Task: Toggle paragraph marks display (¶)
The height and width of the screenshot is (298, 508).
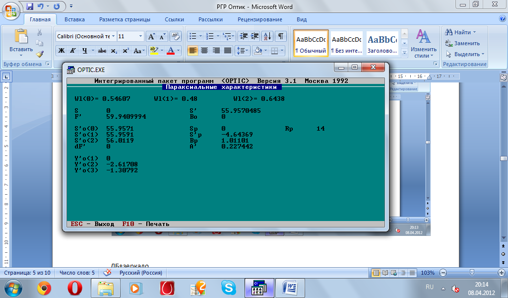Action: [281, 36]
